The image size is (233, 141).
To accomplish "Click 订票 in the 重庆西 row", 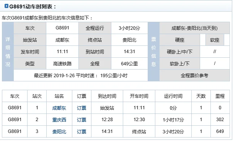I will click(81, 120).
